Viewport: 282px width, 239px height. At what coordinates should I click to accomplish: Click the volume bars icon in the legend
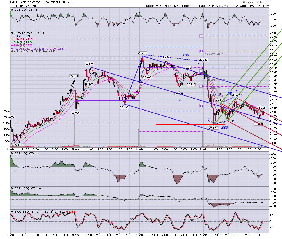point(12,52)
